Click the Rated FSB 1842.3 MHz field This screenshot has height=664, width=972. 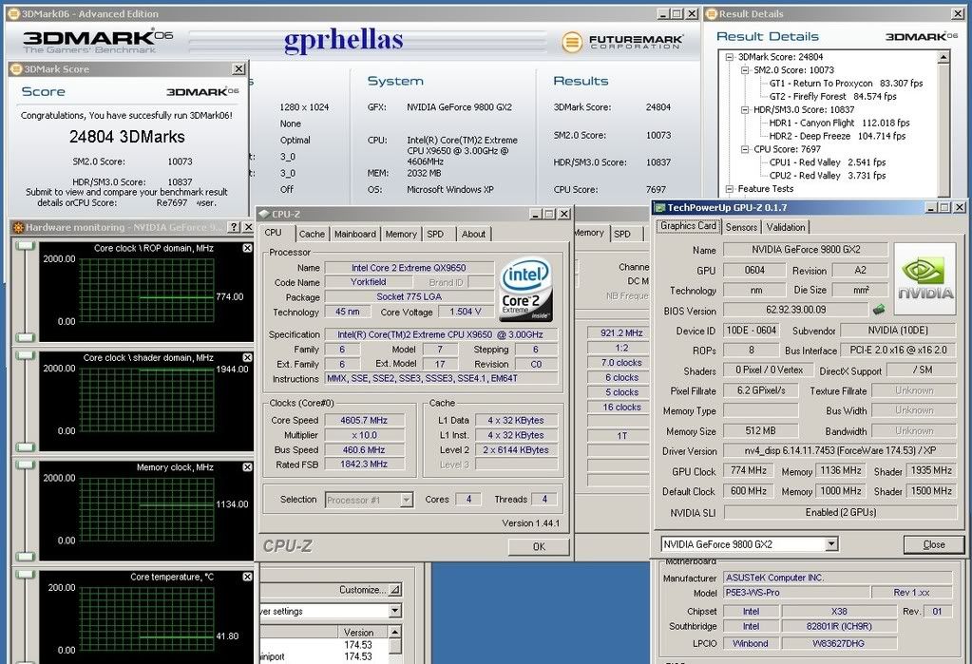pos(364,465)
